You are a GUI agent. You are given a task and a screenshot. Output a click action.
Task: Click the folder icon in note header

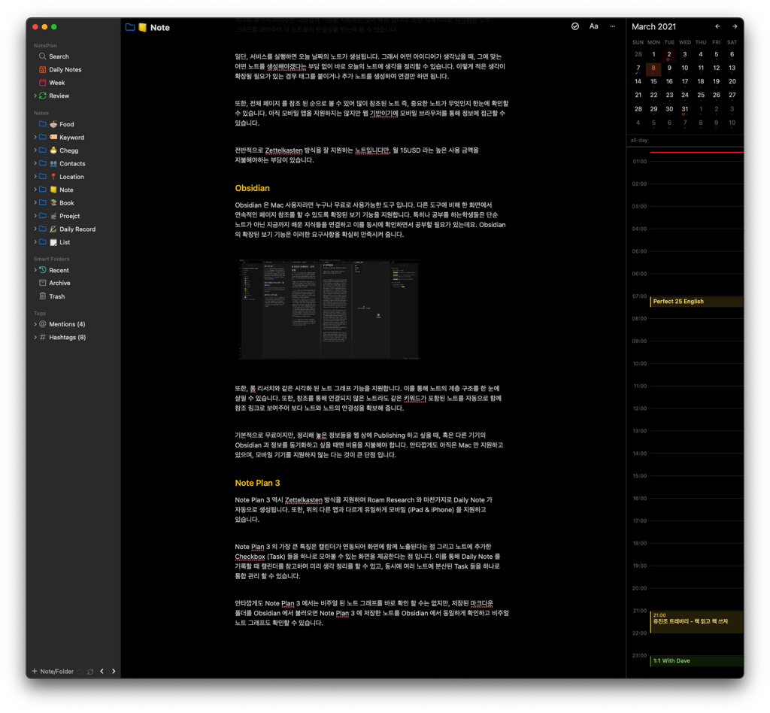pos(130,28)
